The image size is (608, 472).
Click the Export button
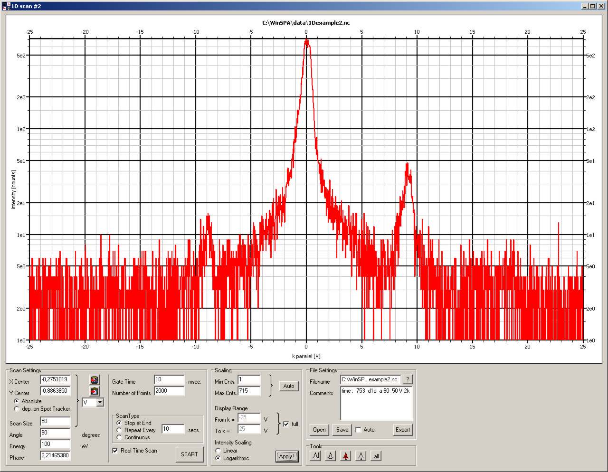pos(402,430)
